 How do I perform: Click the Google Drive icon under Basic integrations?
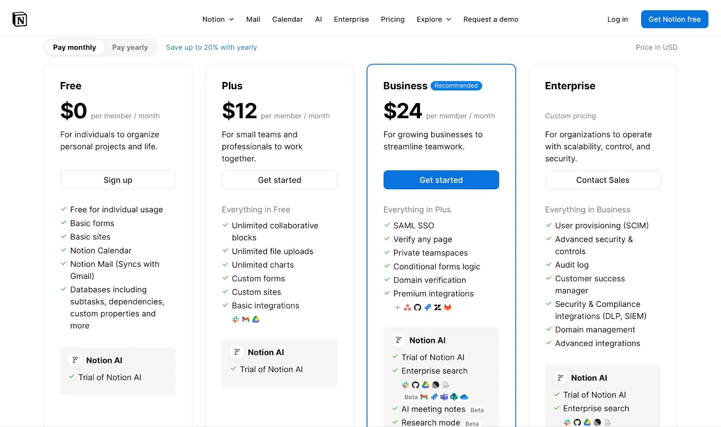256,319
